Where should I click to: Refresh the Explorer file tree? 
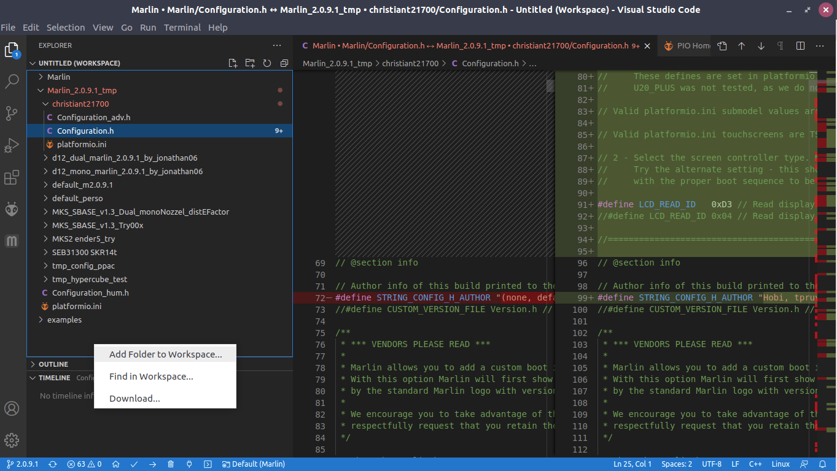pyautogui.click(x=267, y=63)
